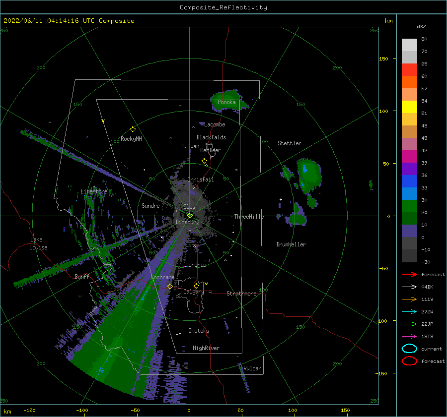Click the Banff label
Screen dimensions: 447x417
point(82,276)
